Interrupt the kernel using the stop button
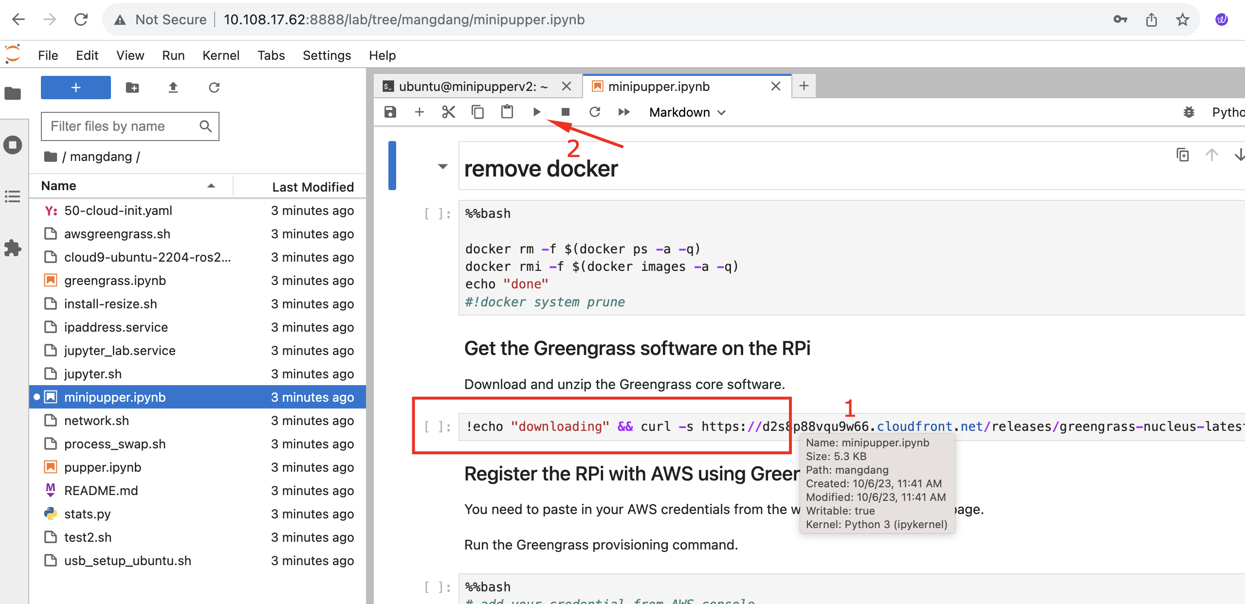This screenshot has width=1245, height=604. point(565,112)
